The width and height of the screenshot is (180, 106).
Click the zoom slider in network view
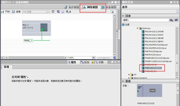pyautogui.click(x=104, y=58)
